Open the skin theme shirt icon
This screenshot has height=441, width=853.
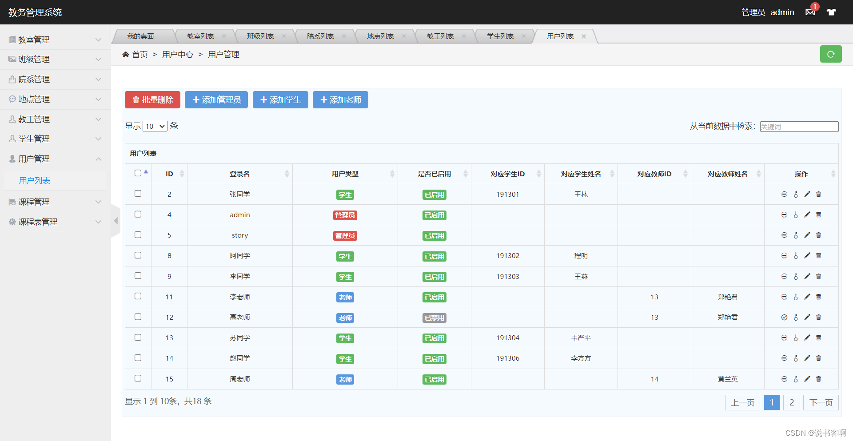(831, 12)
